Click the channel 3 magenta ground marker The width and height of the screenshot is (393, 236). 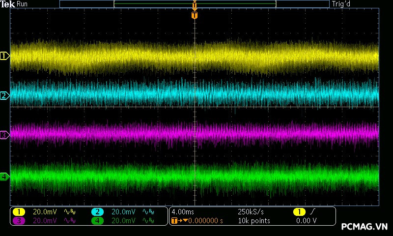click(x=4, y=135)
